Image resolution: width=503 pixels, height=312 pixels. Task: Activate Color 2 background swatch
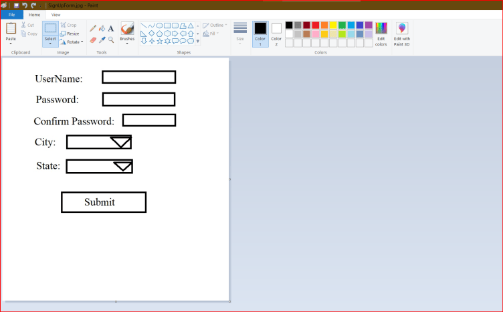click(276, 34)
